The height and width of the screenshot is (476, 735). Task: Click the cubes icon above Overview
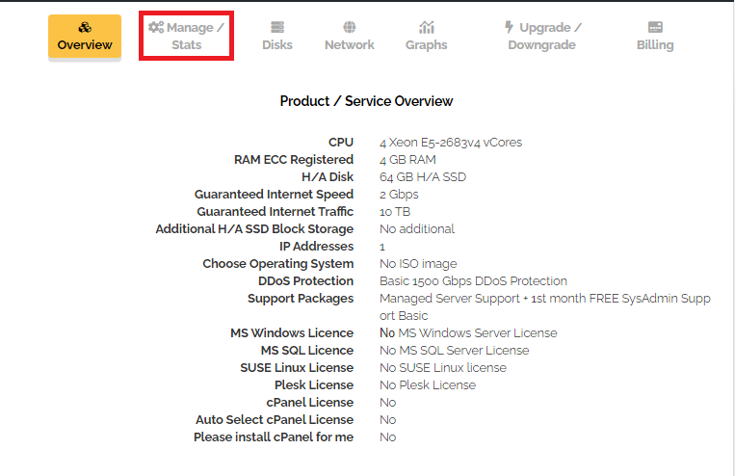85,27
